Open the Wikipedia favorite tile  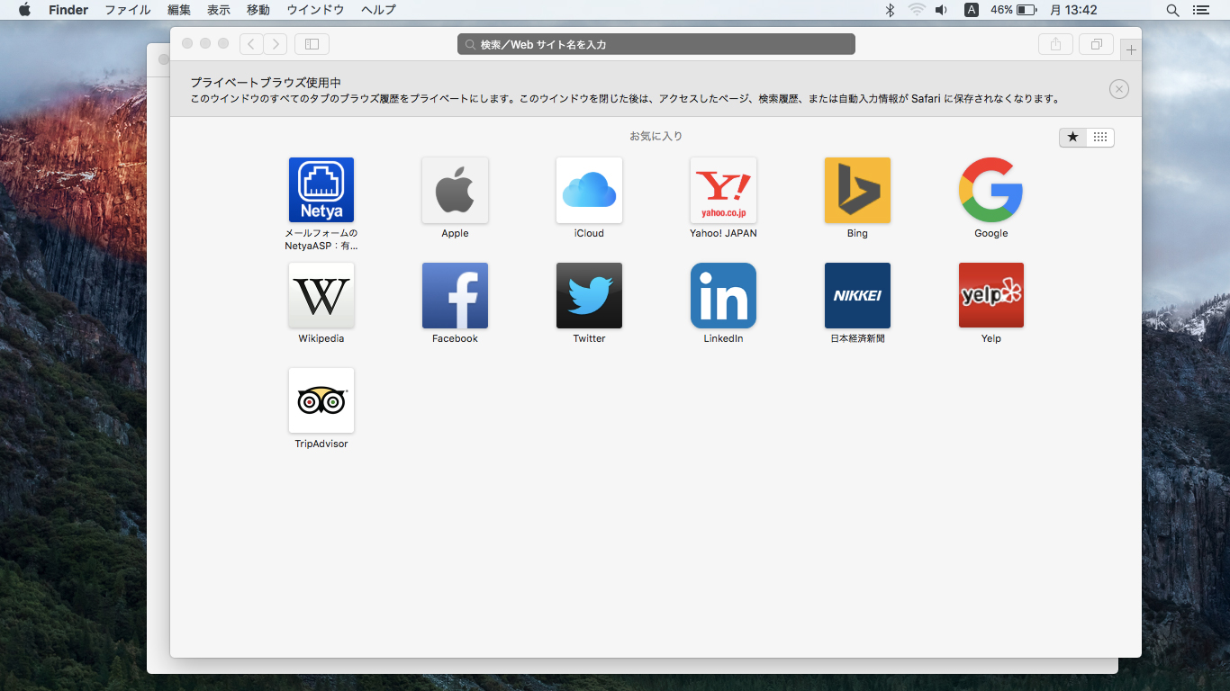pos(321,295)
